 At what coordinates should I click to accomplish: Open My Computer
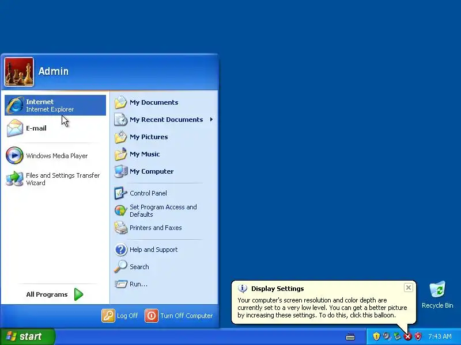point(165,171)
